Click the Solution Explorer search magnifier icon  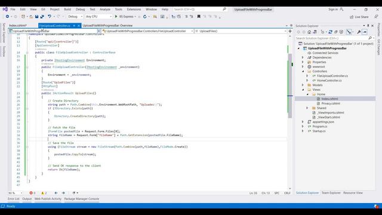point(370,38)
